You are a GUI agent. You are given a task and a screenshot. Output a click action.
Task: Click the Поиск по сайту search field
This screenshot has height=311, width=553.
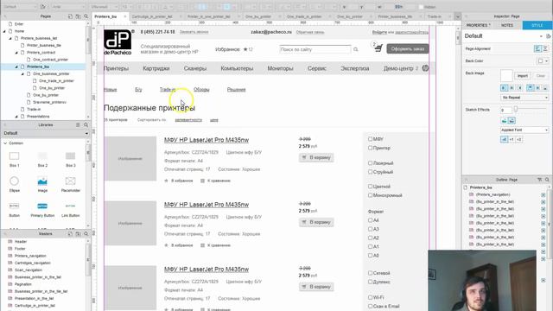tap(315, 49)
